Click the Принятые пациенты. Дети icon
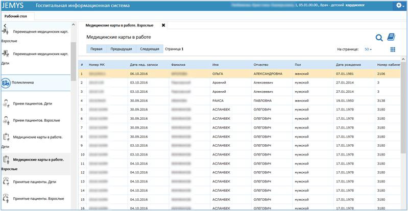Viewport: 408px width, 211px height. pos(6,180)
